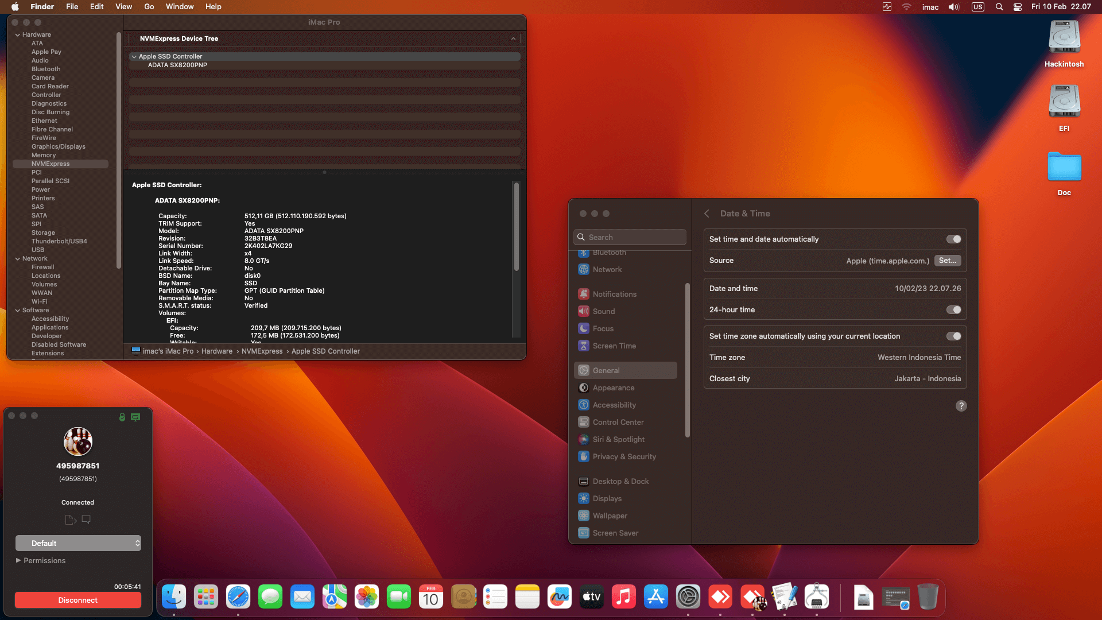Open the Music app in the Dock
Screen dimensions: 1102x620
tap(624, 597)
